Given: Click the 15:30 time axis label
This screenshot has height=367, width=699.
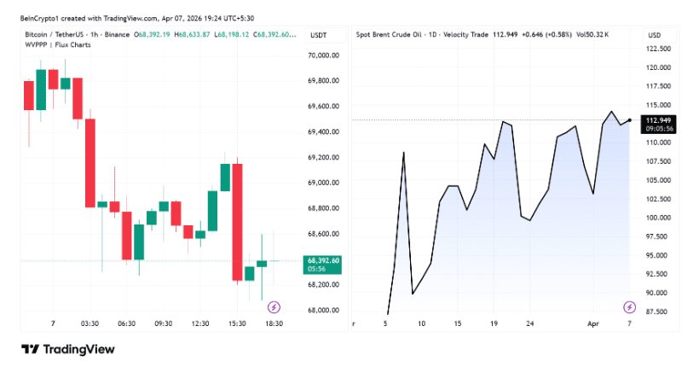Looking at the screenshot, I should (237, 323).
